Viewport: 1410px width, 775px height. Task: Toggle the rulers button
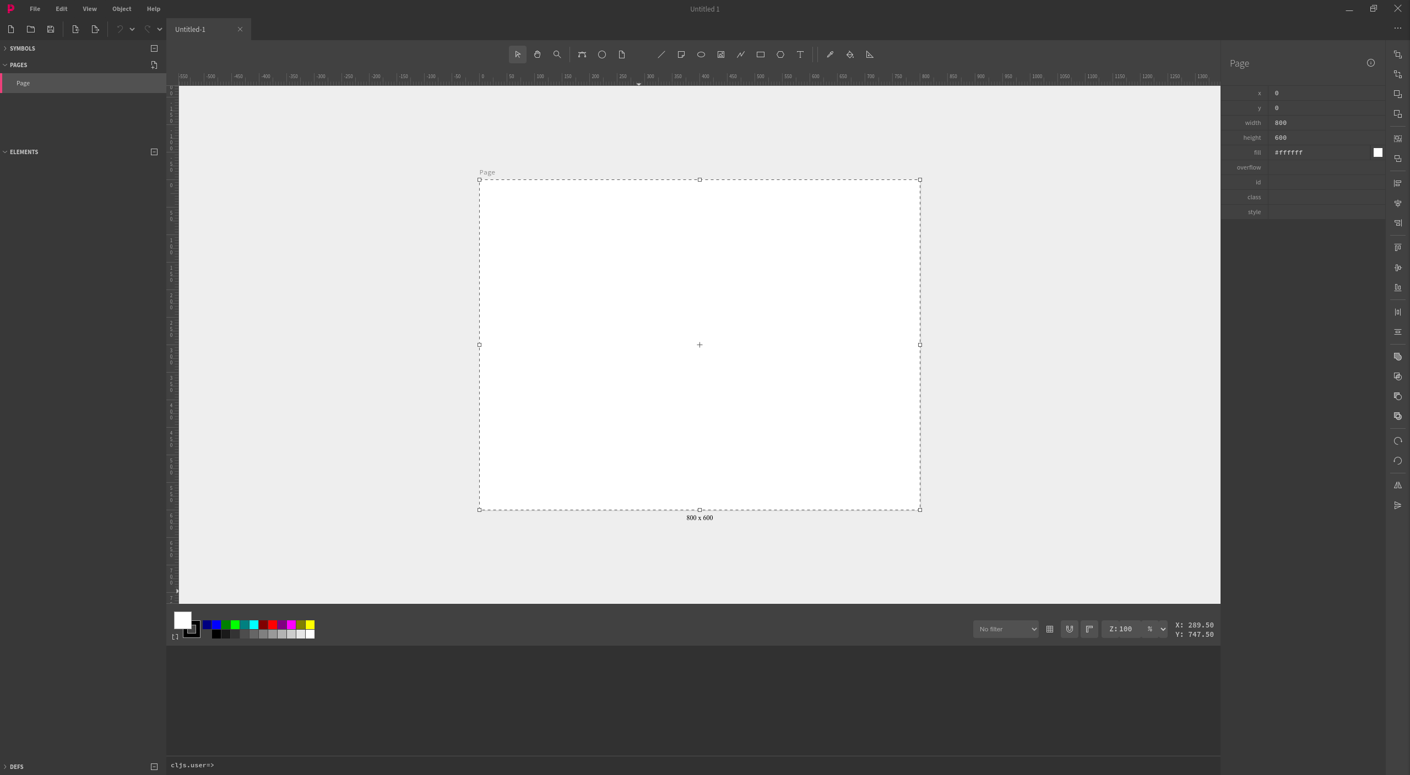pos(1089,629)
